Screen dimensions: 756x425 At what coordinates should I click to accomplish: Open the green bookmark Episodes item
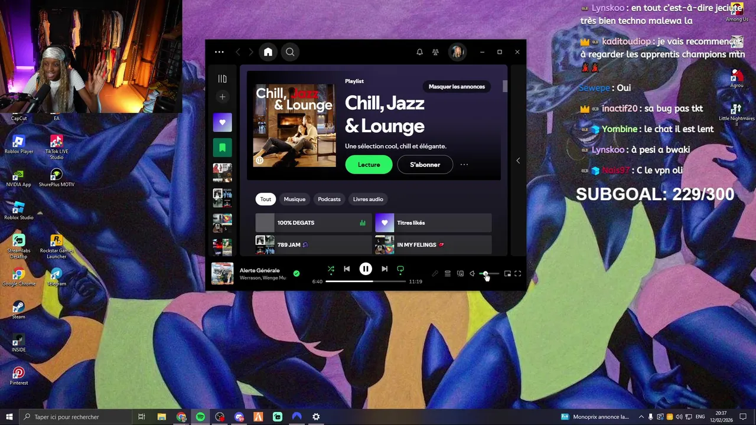(222, 148)
